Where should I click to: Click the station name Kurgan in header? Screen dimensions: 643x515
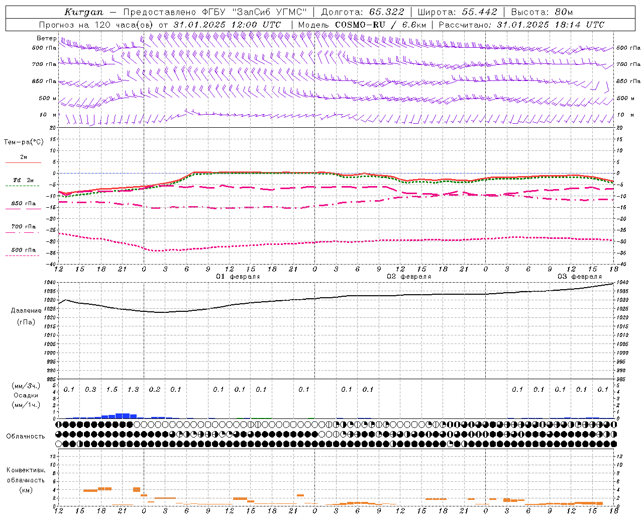pyautogui.click(x=83, y=12)
